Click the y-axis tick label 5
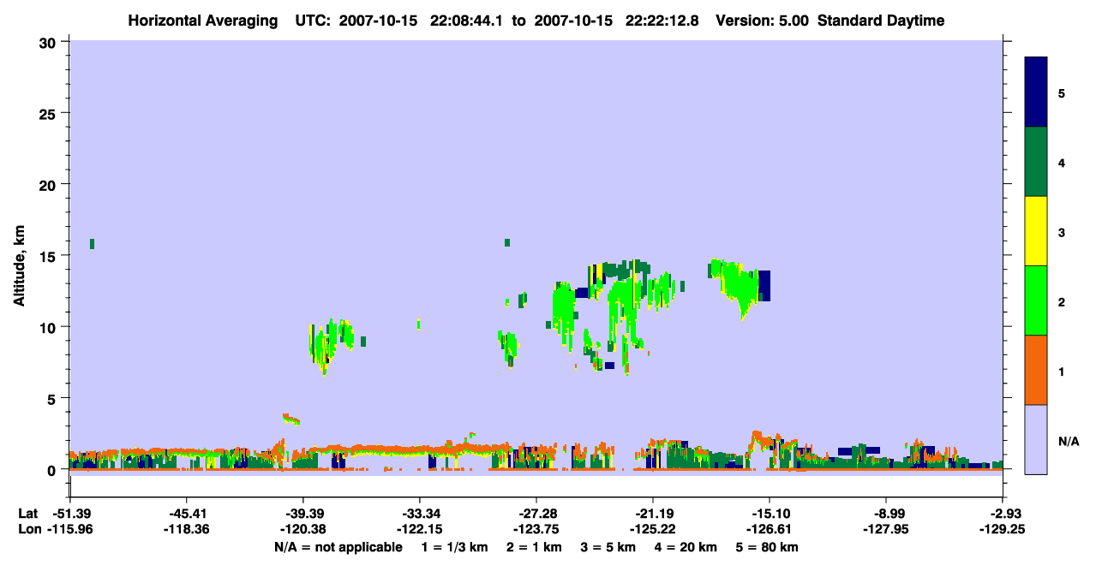Image resolution: width=1114 pixels, height=571 pixels. 53,398
